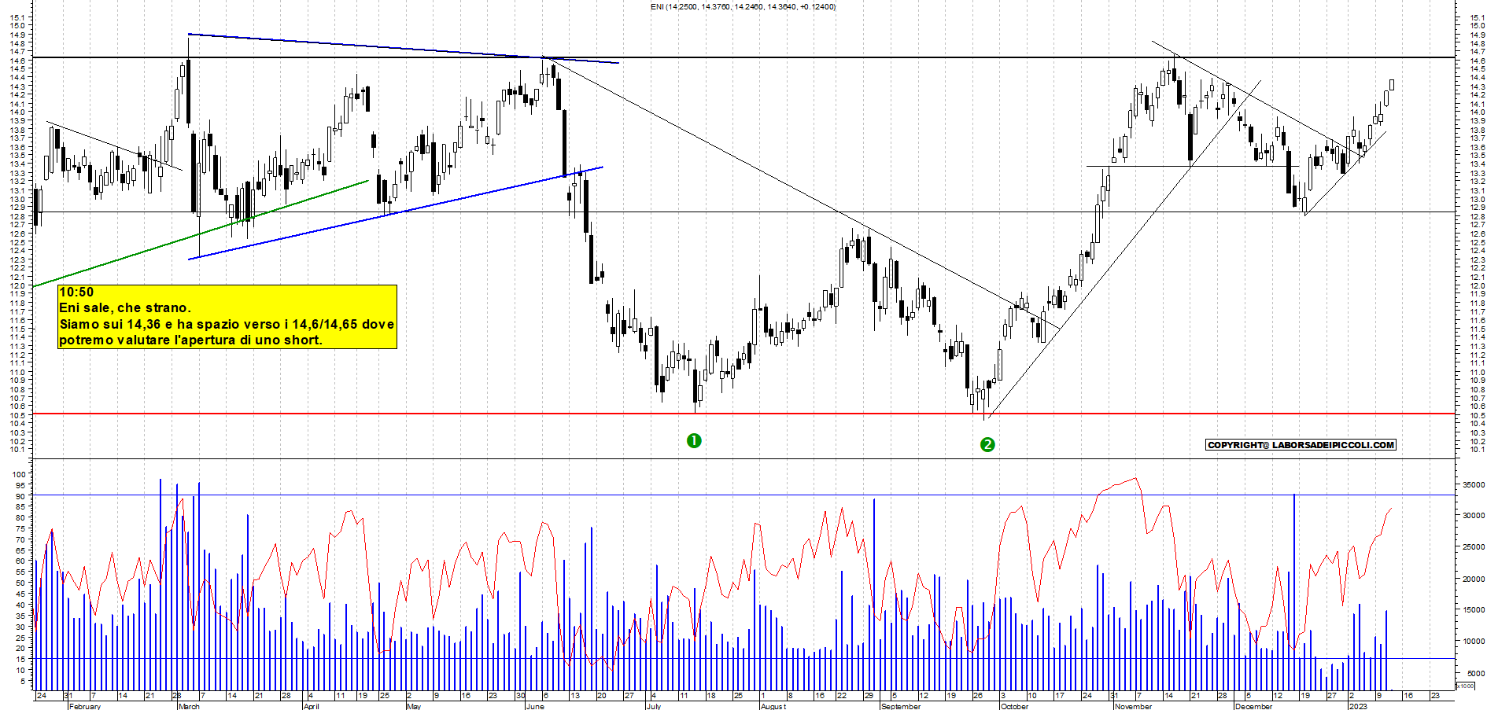Click the December month label

[1254, 706]
